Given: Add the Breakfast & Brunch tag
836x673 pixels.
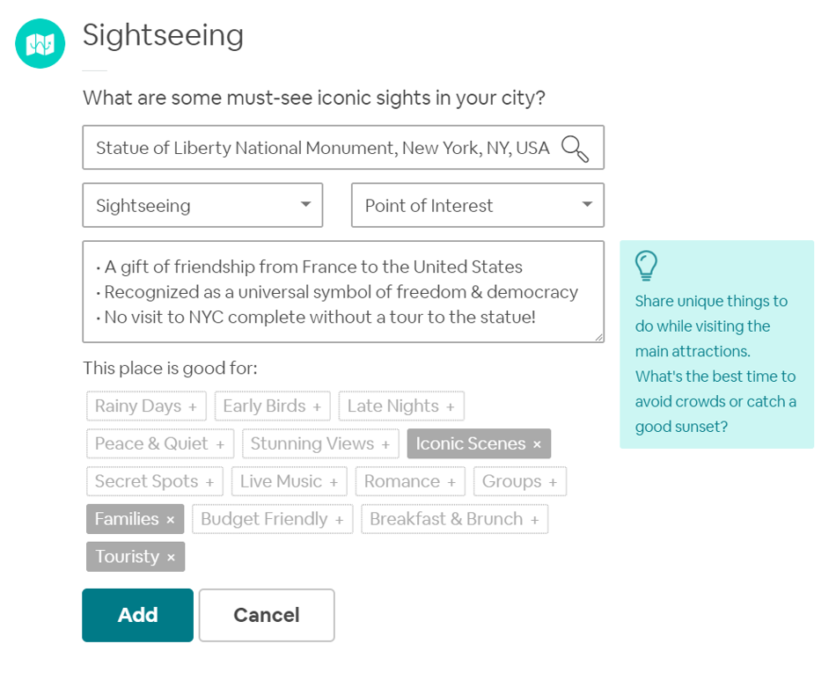Looking at the screenshot, I should click(455, 519).
